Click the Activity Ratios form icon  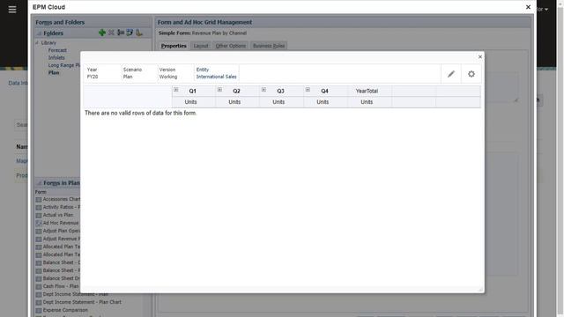[39, 208]
